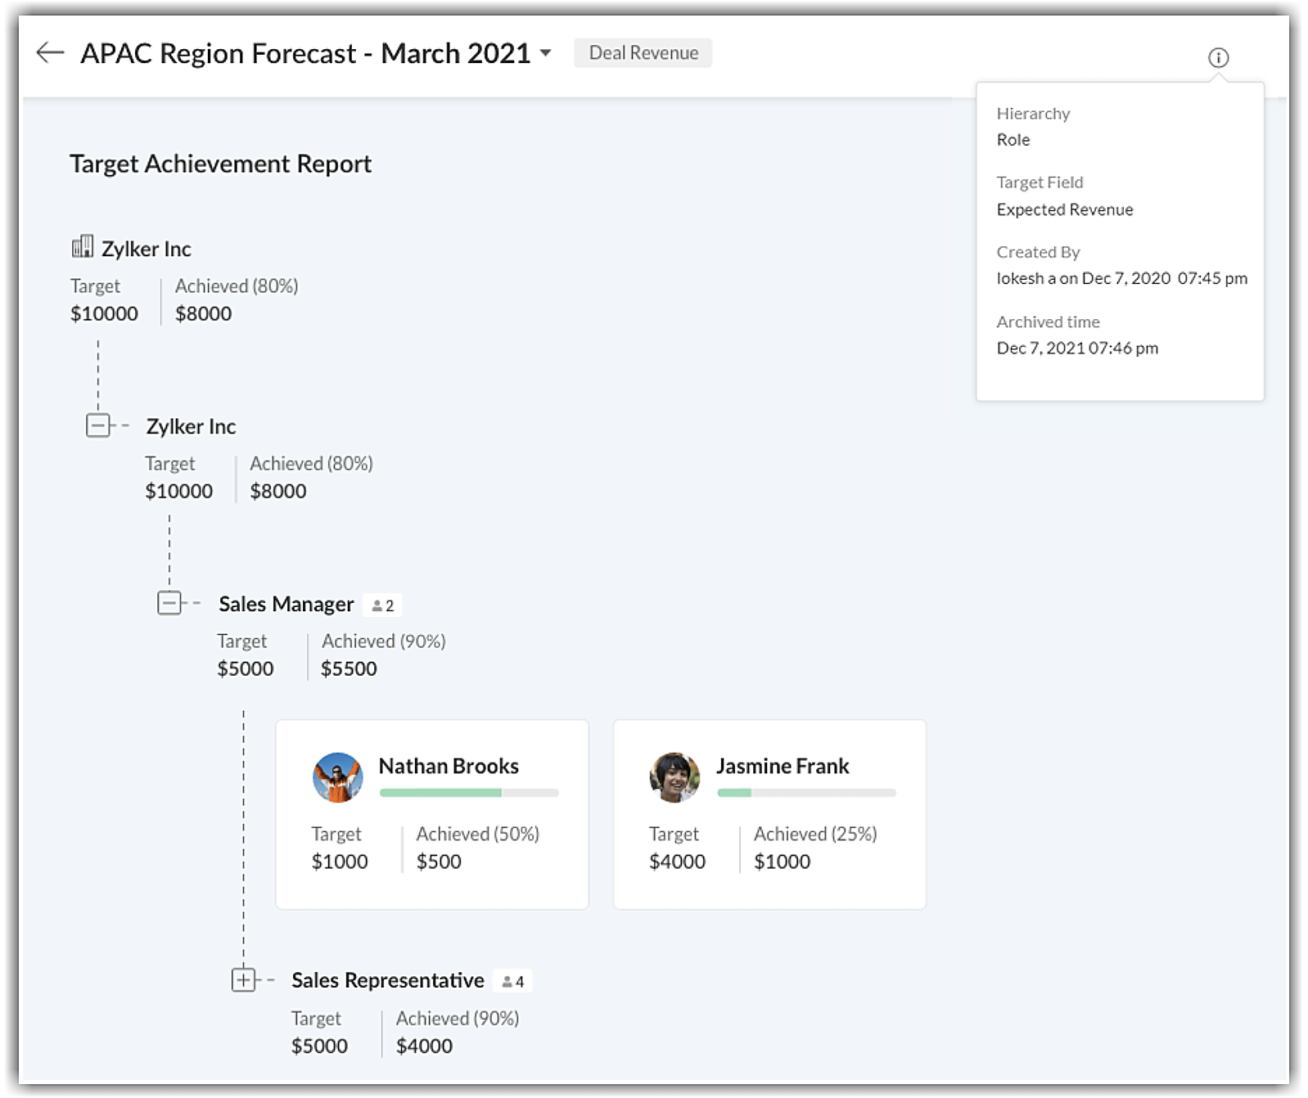
Task: Expand the Sales Representative node
Action: point(243,979)
